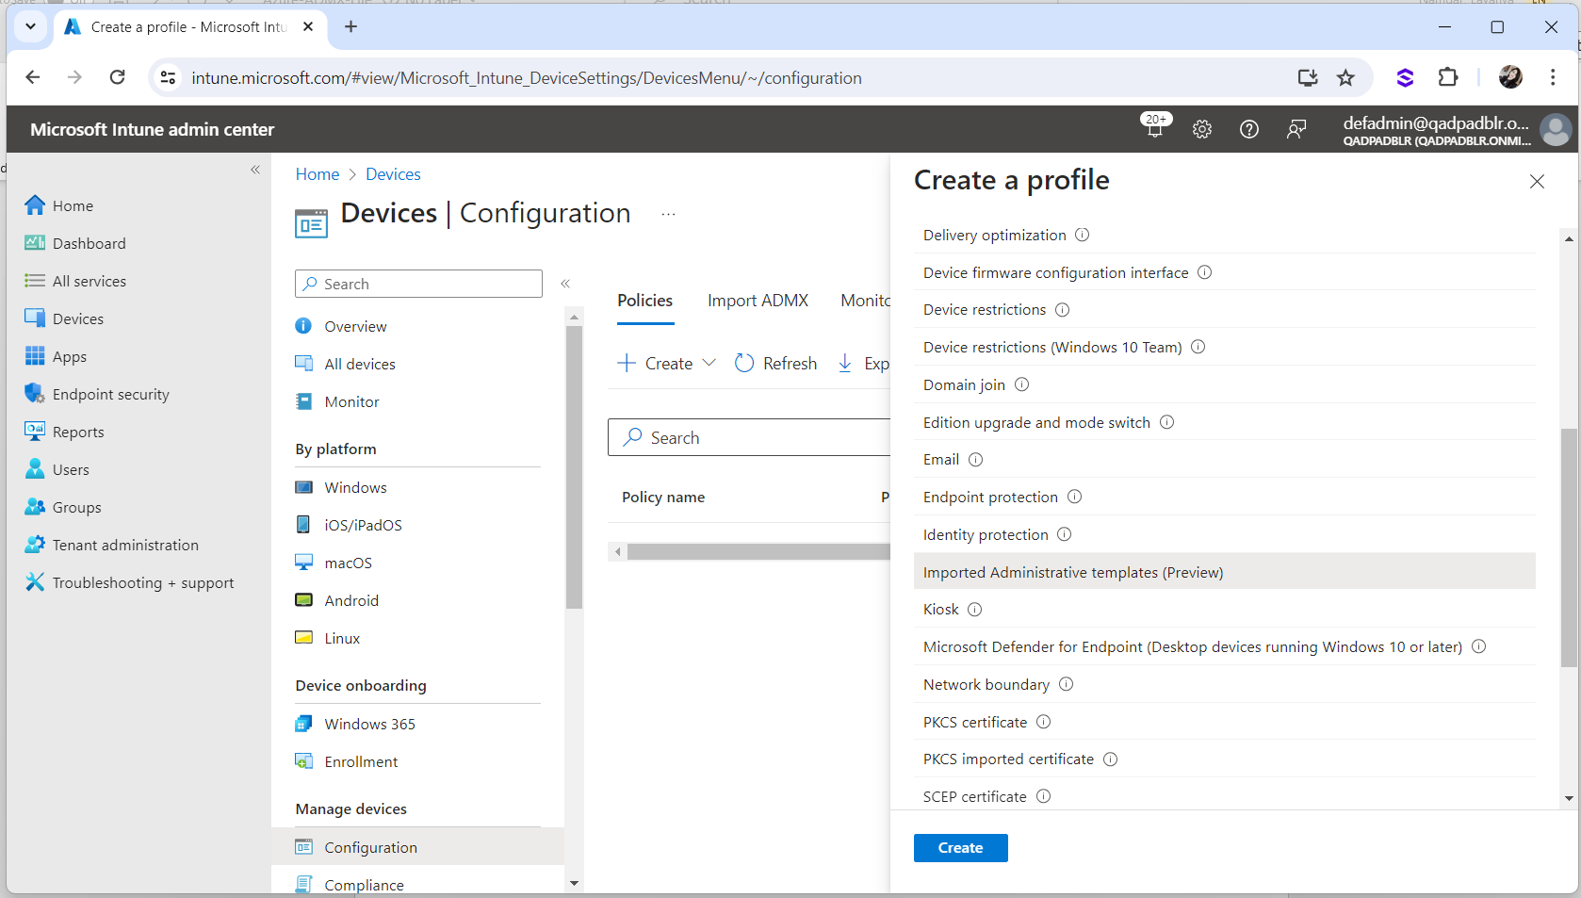Click info icon beside Endpoint protection
The height and width of the screenshot is (898, 1581).
coord(1075,497)
